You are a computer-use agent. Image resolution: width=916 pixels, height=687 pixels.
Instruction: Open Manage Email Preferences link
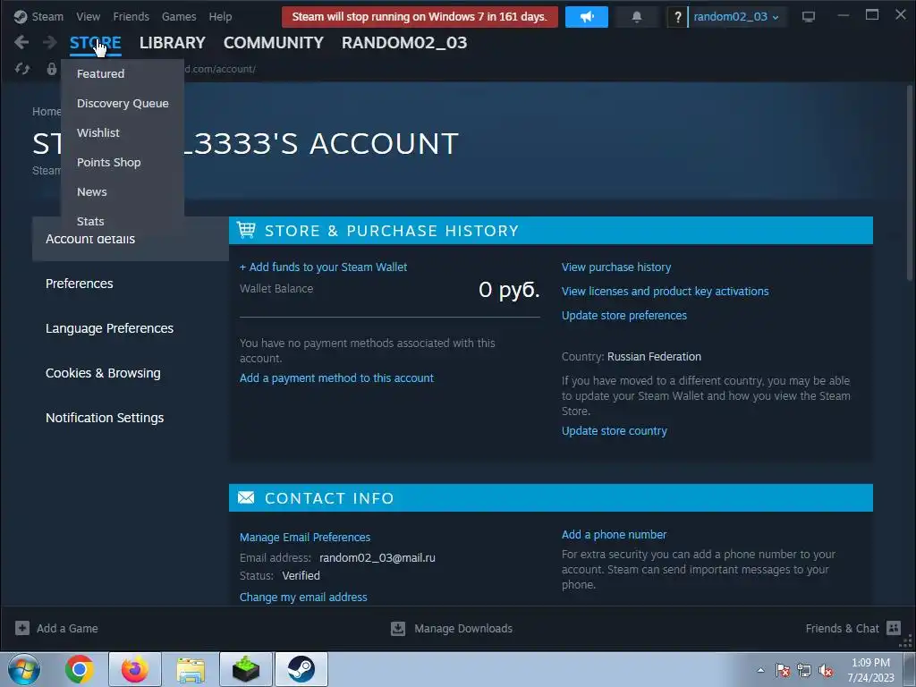click(x=305, y=537)
